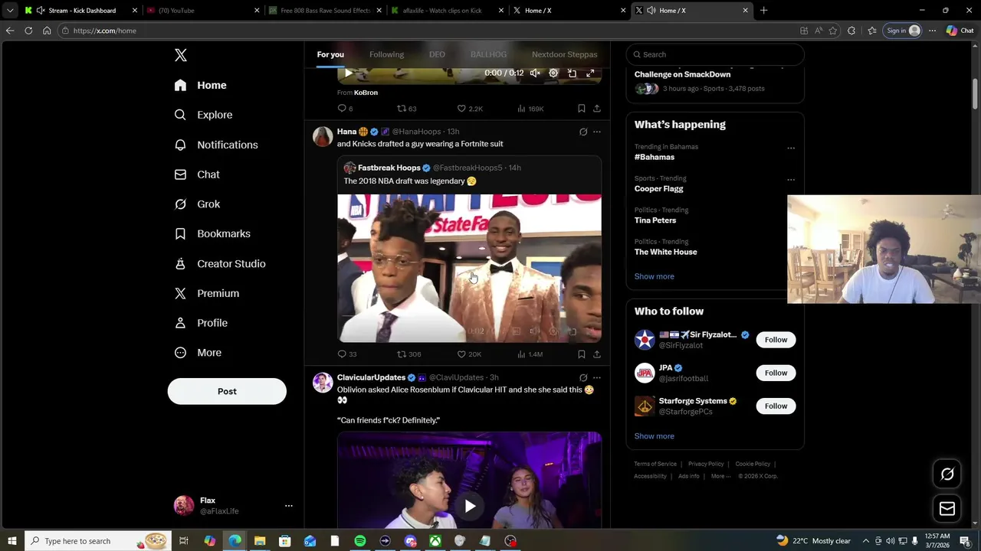View analytics for 1.4M views post
981x551 pixels.
tap(530, 354)
